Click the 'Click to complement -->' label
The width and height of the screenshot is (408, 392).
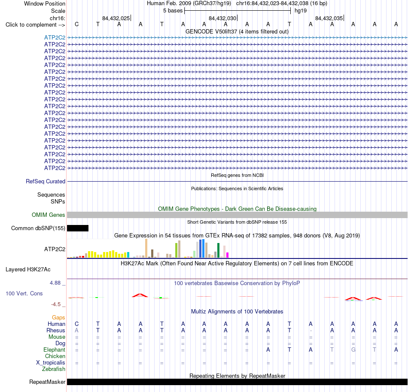[35, 25]
